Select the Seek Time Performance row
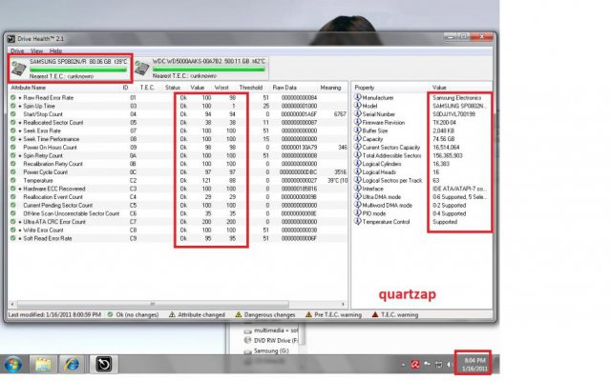 click(x=178, y=139)
